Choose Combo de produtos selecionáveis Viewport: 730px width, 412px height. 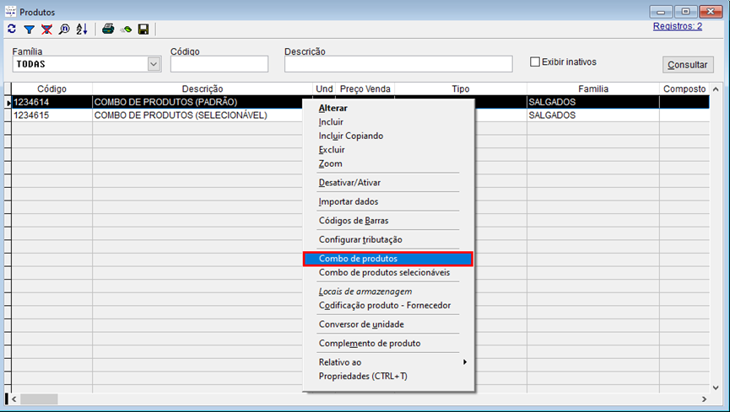[x=384, y=272]
